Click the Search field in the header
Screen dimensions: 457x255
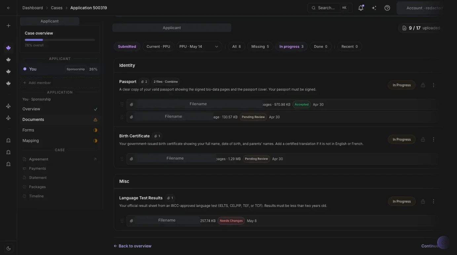coord(330,8)
